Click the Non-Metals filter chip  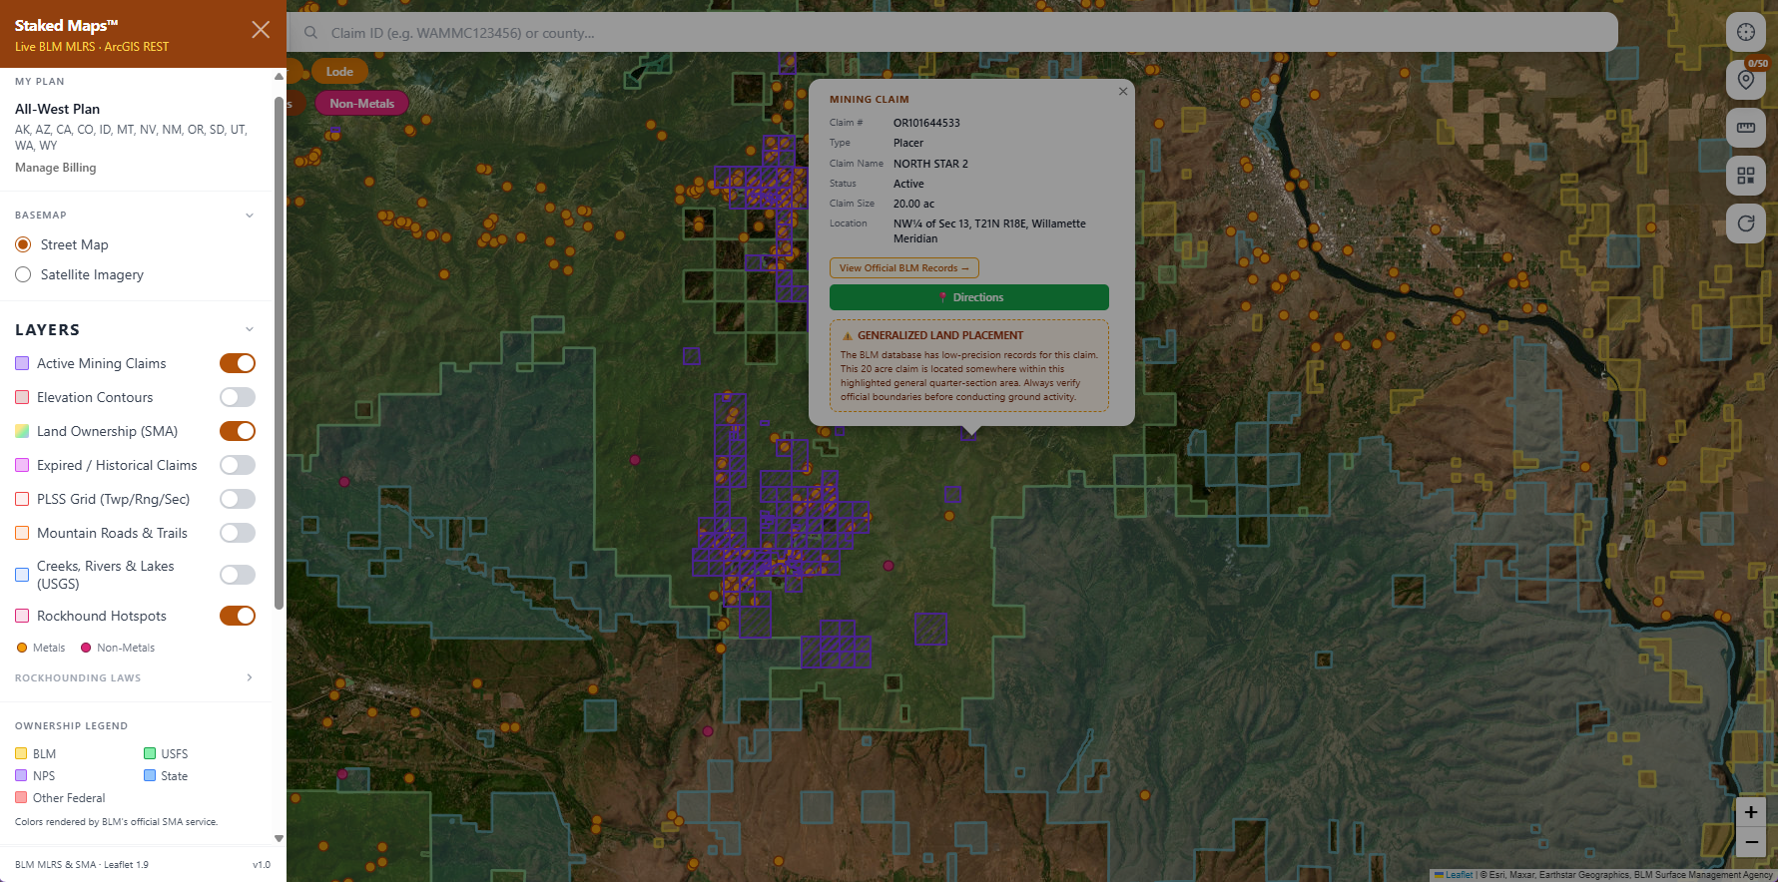point(361,103)
